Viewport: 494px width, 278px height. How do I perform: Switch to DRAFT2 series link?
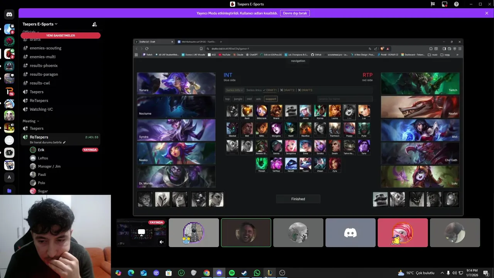coord(287,90)
